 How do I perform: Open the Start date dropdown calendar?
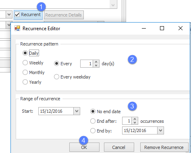[77, 111]
